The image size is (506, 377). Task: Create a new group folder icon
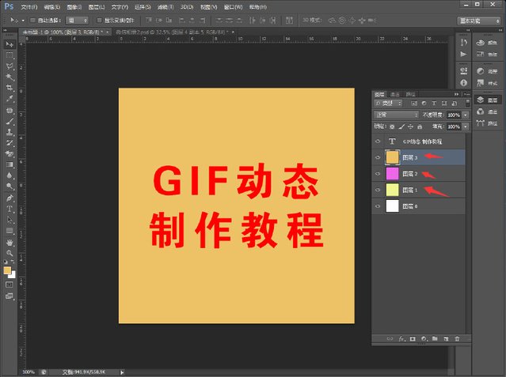[x=435, y=338]
